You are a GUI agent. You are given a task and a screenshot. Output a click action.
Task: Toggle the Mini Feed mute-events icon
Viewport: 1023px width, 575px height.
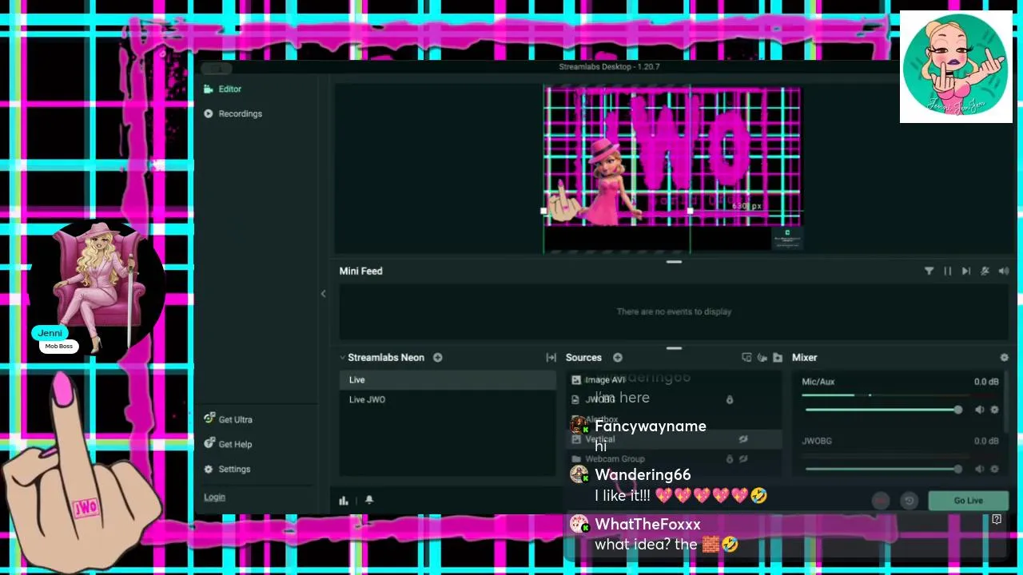click(985, 272)
